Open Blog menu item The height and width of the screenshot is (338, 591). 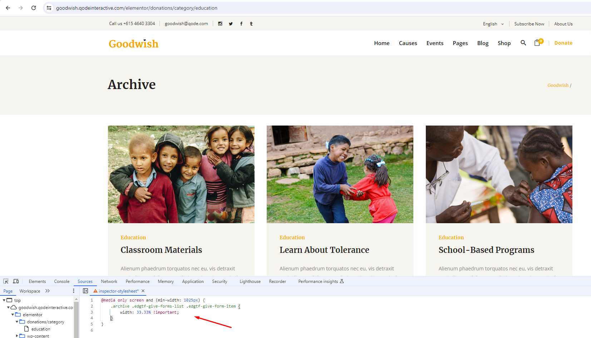483,43
